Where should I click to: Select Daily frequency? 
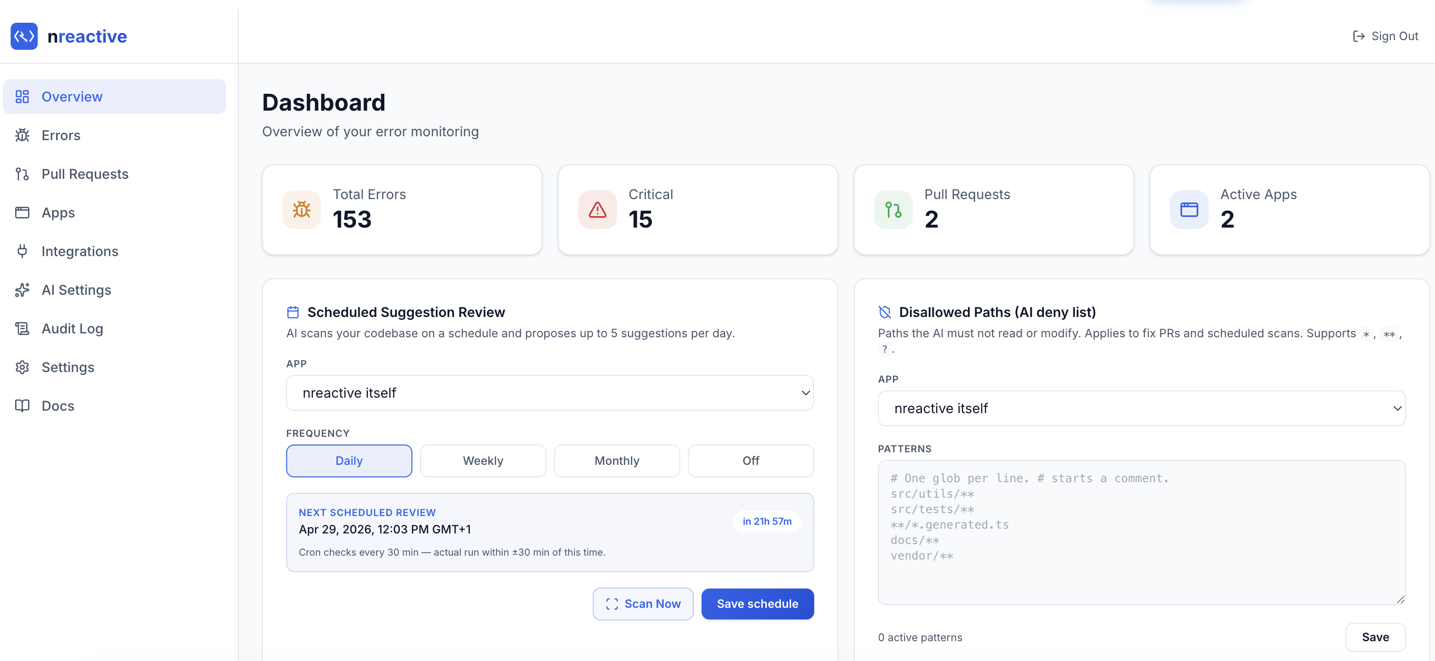pyautogui.click(x=349, y=461)
